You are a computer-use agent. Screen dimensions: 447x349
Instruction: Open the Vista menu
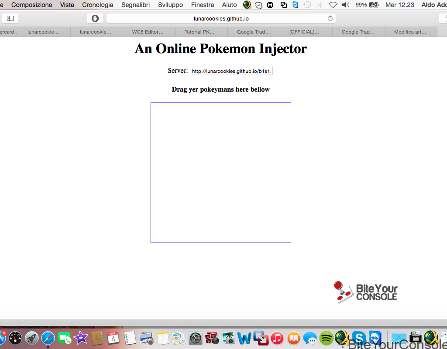(67, 5)
